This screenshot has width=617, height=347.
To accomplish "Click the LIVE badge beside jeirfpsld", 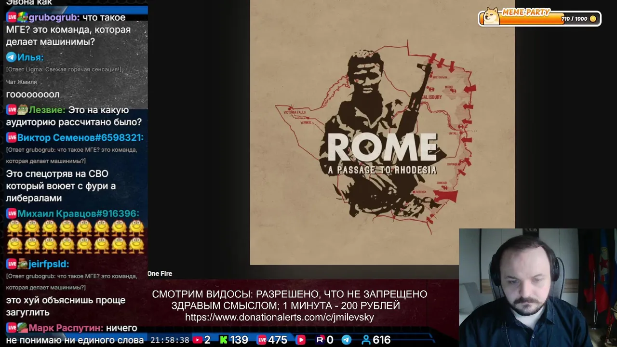I will coord(12,264).
